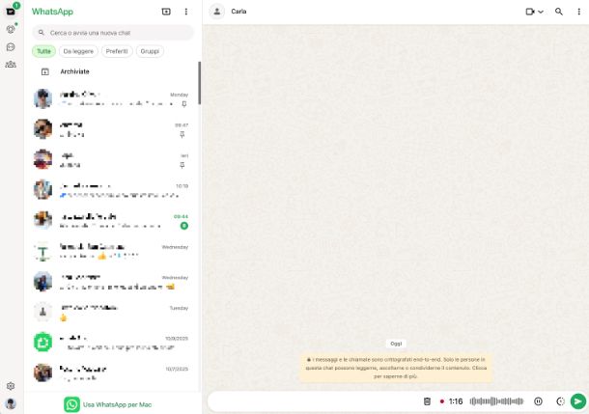Click the Archiviate box icon
Viewport: 589px width, 414px height.
pos(45,71)
